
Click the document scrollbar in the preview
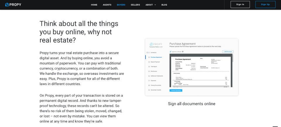point(233,58)
